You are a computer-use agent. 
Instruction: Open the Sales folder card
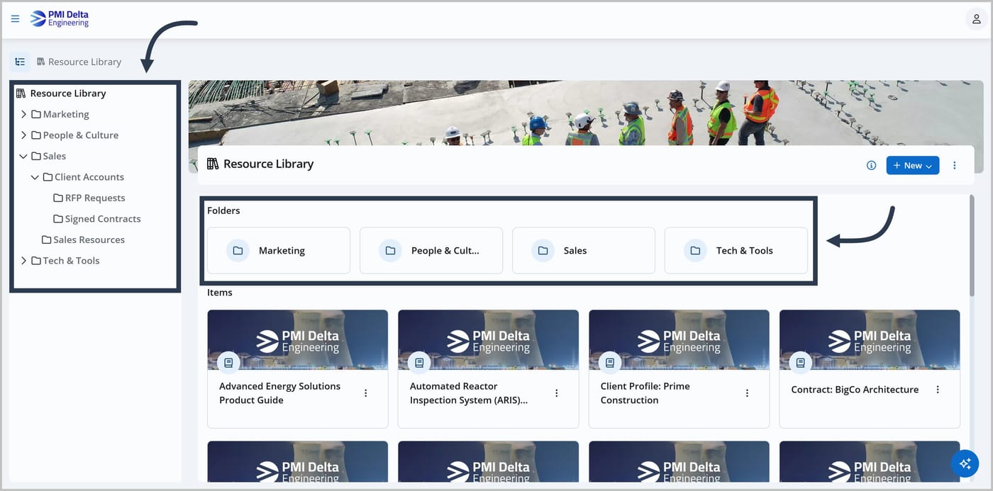click(x=584, y=250)
